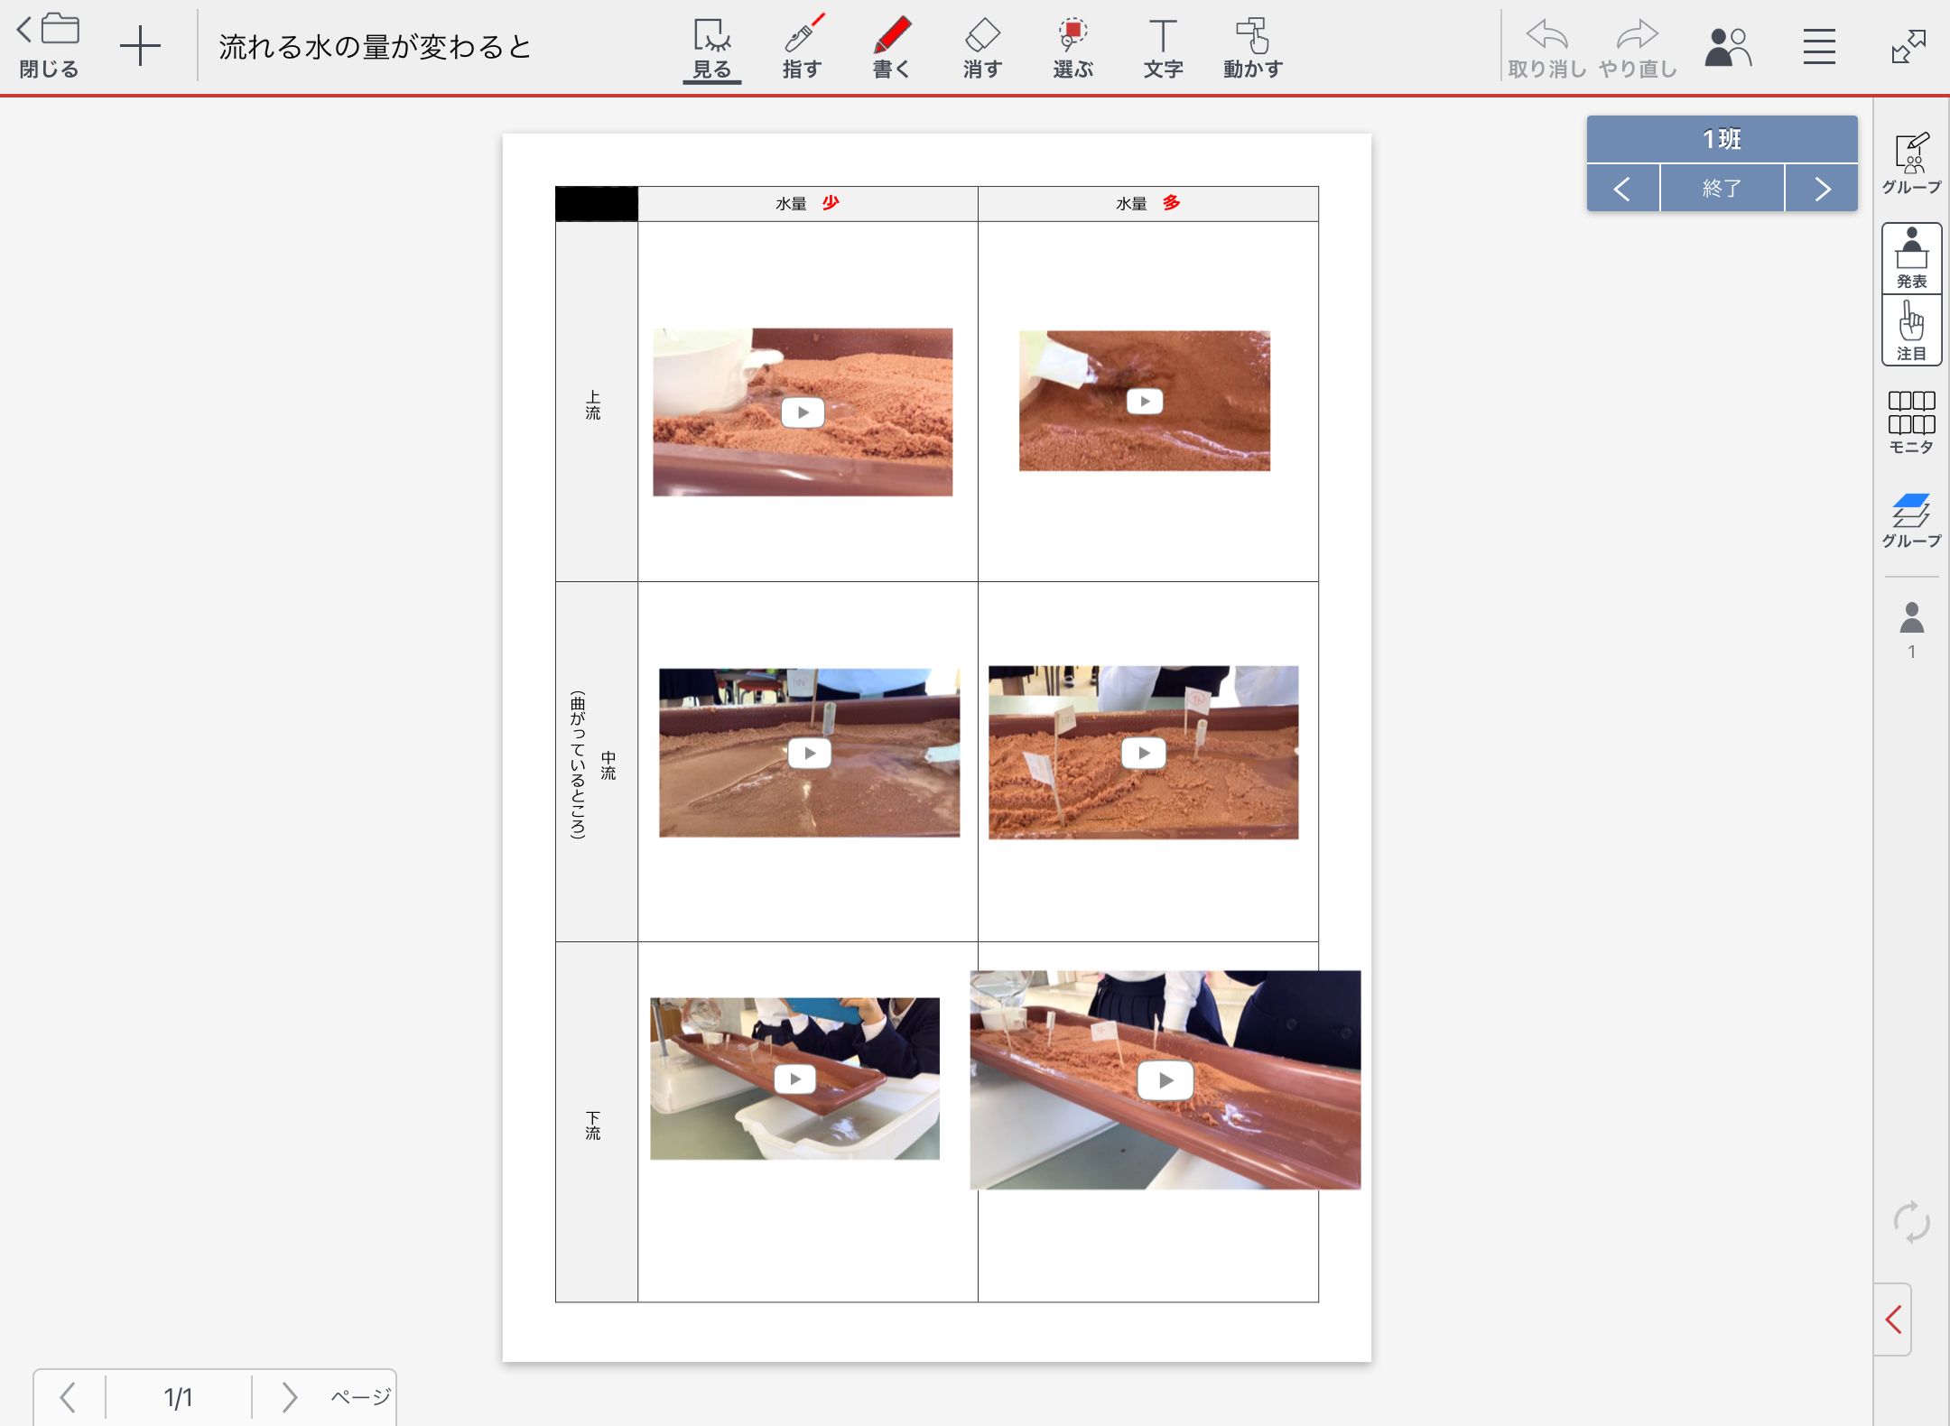Select the 消す eraser tool
1950x1426 pixels.
point(982,47)
